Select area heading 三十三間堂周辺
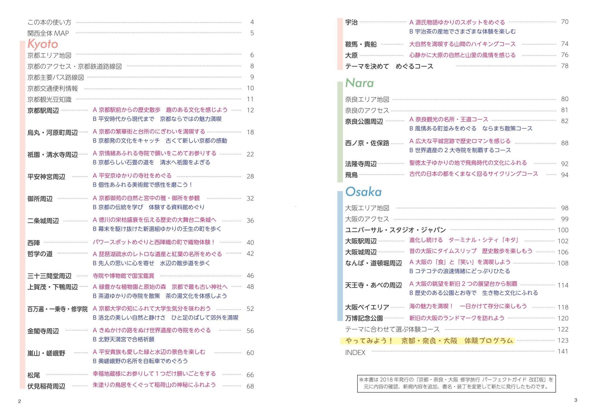This screenshot has width=595, height=414. pos(49,276)
